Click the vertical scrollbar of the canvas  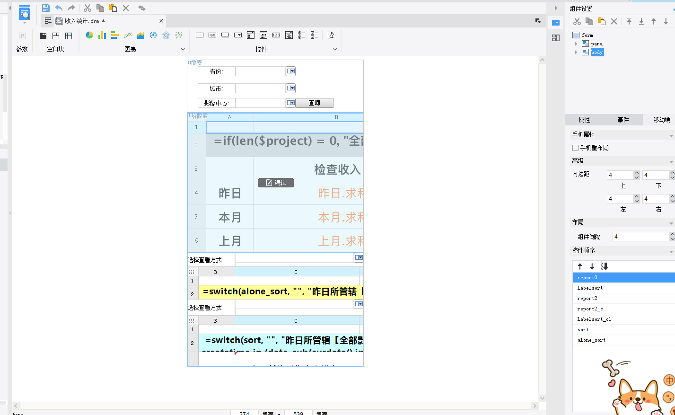coord(542,229)
